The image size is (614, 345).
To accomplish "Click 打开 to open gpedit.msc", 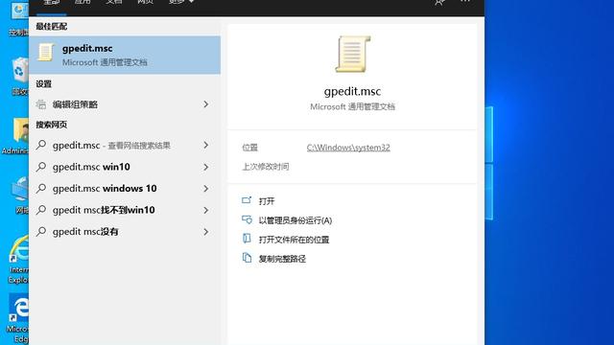I will [x=267, y=201].
